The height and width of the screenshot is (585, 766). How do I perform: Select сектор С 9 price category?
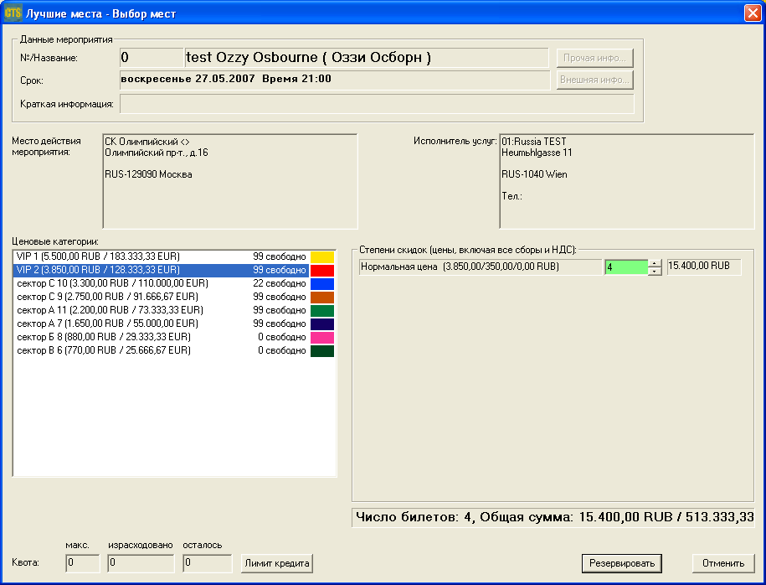click(161, 297)
